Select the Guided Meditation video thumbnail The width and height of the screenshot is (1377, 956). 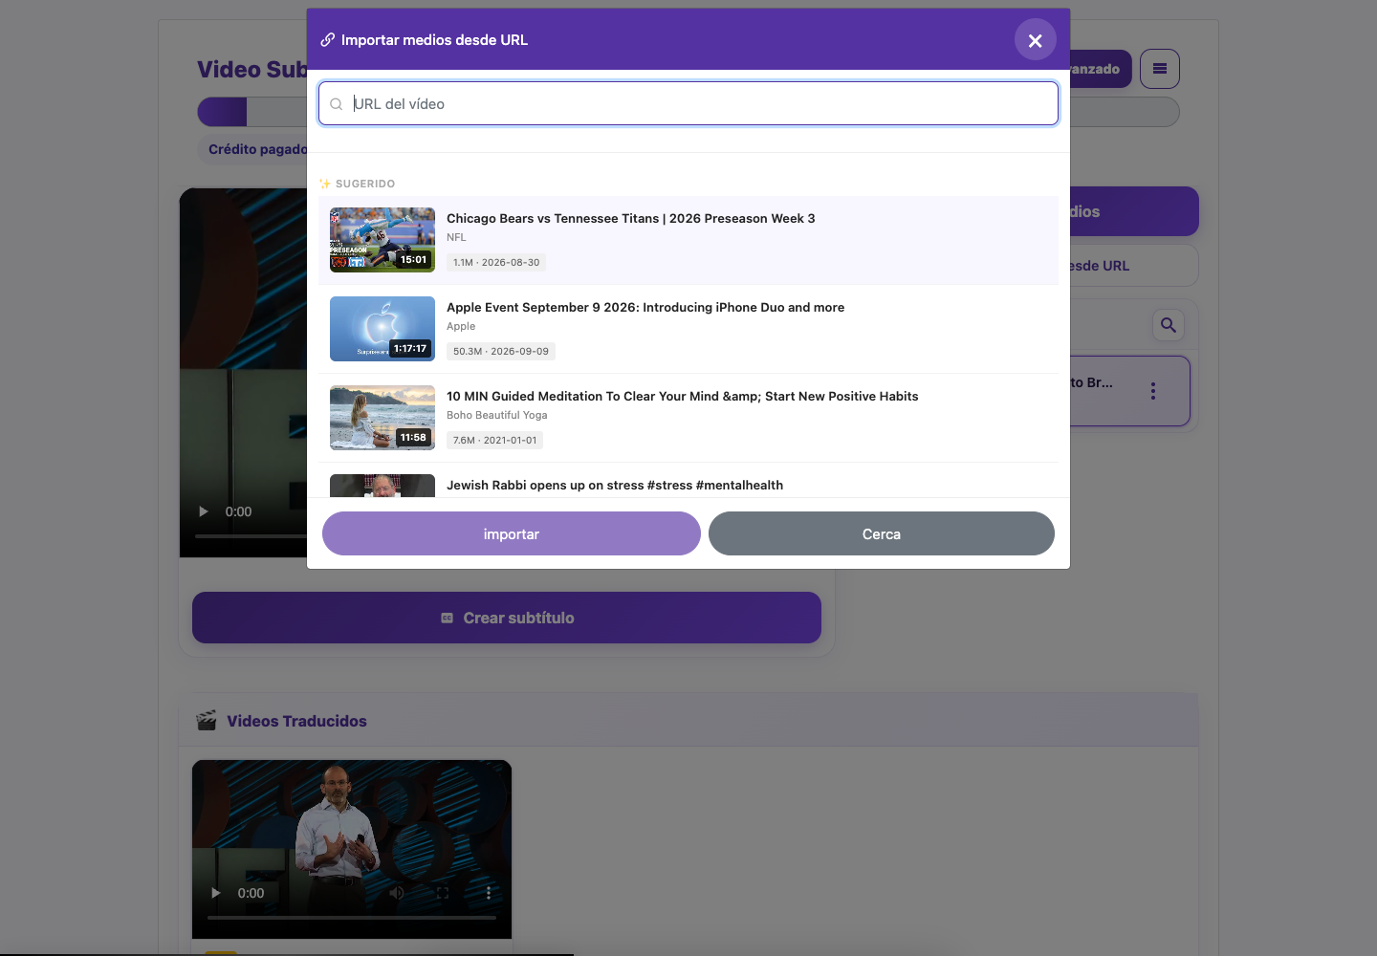coord(382,418)
